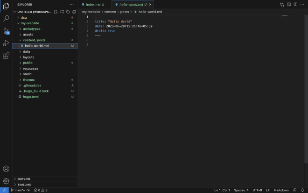Open the .gitmodules file
This screenshot has width=308, height=193.
[45, 86]
